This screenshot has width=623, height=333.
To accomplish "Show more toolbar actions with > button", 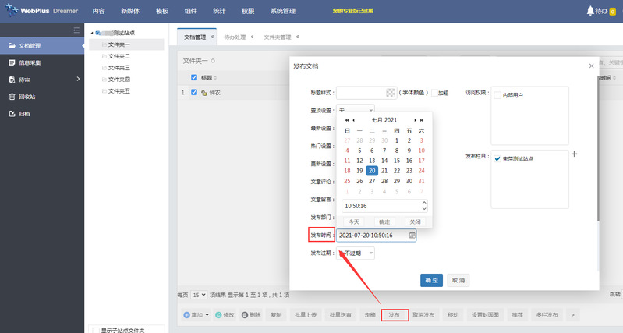I will click(573, 315).
